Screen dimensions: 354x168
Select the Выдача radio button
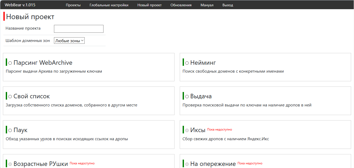[x=187, y=97]
